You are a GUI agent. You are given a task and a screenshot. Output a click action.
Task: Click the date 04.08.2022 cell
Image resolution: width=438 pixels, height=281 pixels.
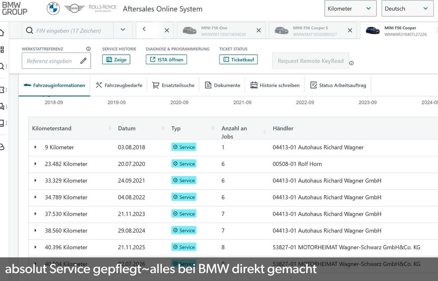(x=131, y=197)
